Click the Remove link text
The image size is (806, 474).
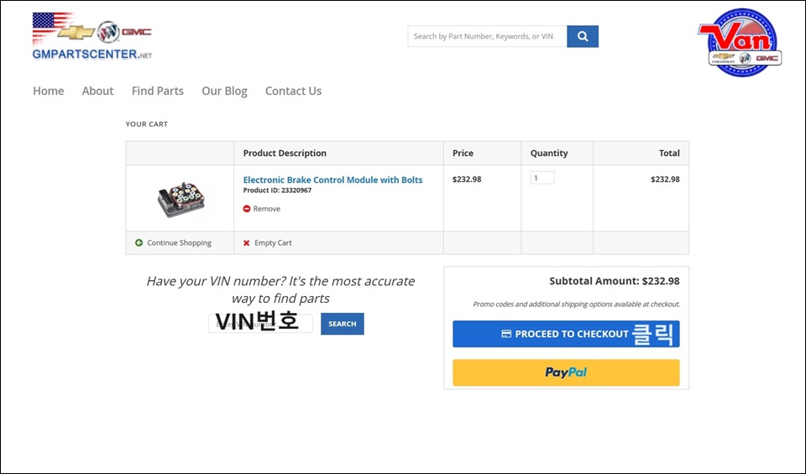coord(266,209)
